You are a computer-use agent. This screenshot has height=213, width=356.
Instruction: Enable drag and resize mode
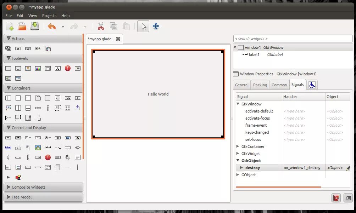(x=156, y=26)
